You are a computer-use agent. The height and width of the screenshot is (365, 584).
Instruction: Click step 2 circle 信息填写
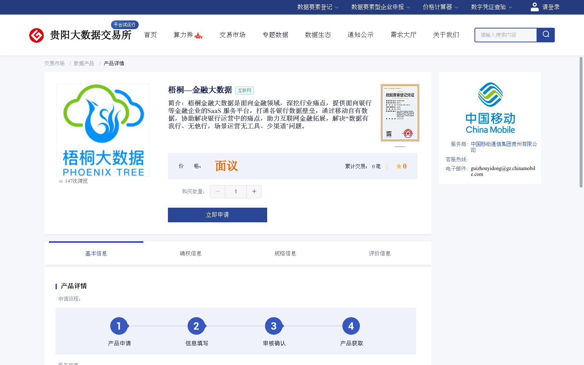tap(196, 326)
